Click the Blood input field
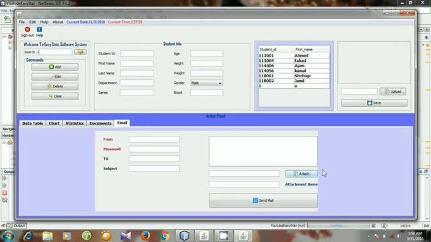The height and width of the screenshot is (242, 431). pos(207,93)
